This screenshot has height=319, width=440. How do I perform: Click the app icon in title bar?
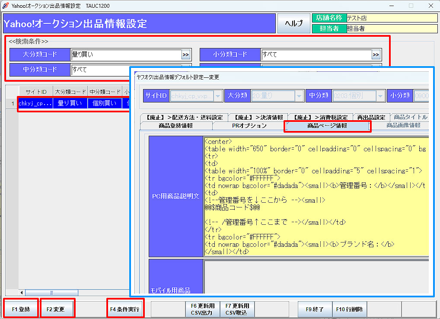click(5, 6)
